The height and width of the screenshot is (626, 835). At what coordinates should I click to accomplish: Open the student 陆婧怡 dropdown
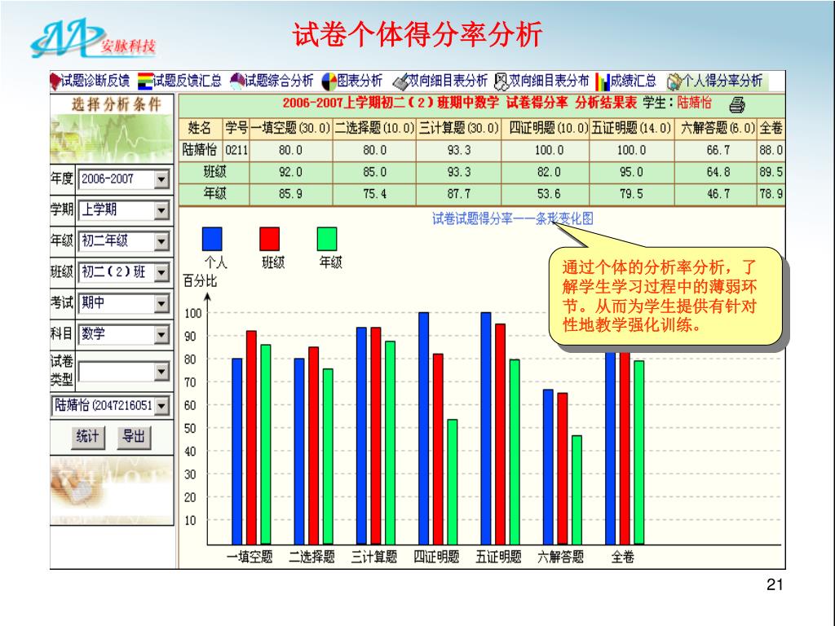(161, 406)
